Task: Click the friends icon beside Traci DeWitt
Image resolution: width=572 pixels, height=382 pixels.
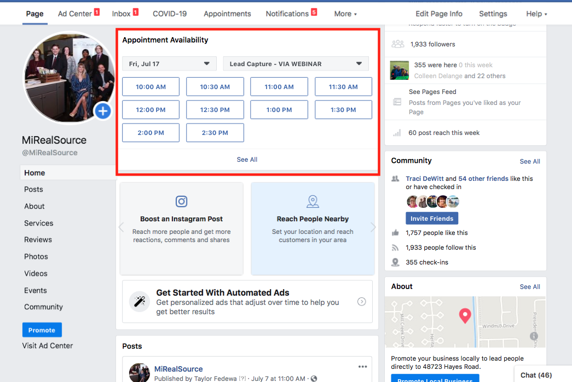Action: (395, 179)
